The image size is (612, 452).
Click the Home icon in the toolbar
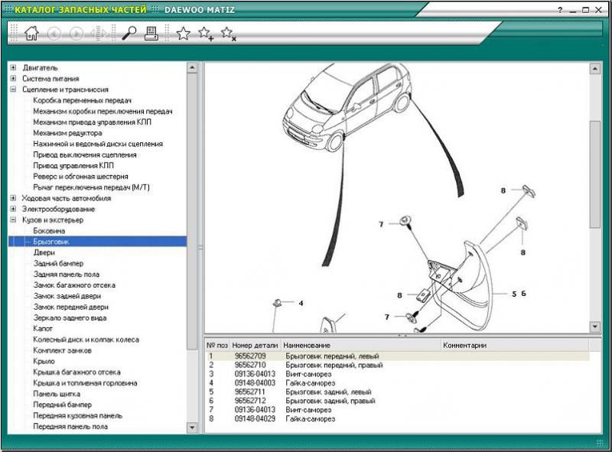pyautogui.click(x=31, y=33)
